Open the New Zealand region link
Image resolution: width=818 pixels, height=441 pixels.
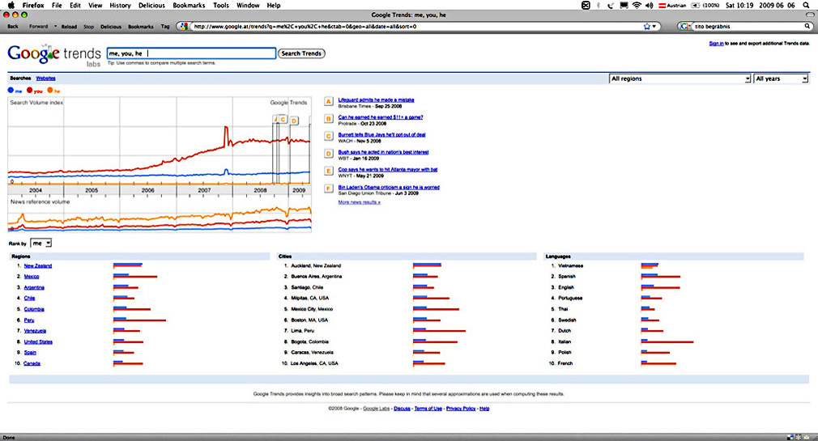(37, 266)
